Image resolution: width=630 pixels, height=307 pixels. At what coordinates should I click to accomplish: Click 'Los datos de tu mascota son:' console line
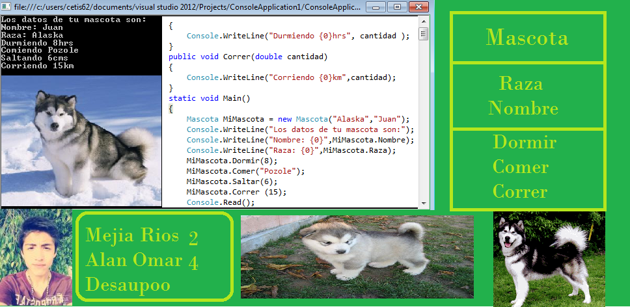(74, 20)
